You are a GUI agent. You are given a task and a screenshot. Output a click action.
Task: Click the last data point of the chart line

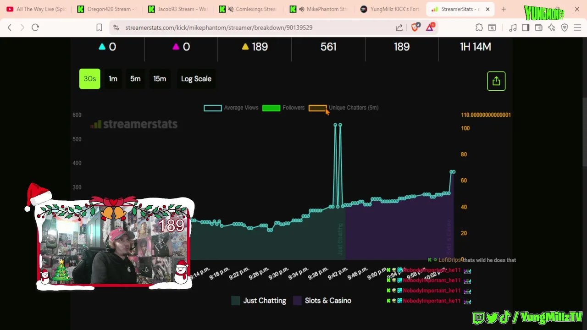click(x=453, y=172)
